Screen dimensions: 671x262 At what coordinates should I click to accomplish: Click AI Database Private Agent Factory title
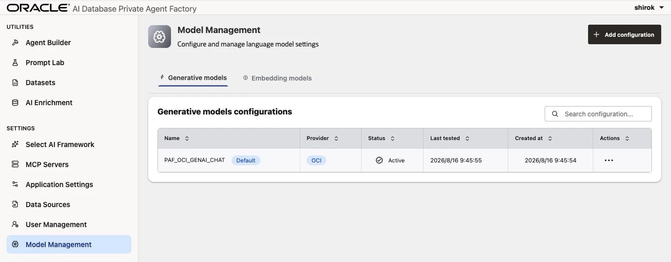135,8
